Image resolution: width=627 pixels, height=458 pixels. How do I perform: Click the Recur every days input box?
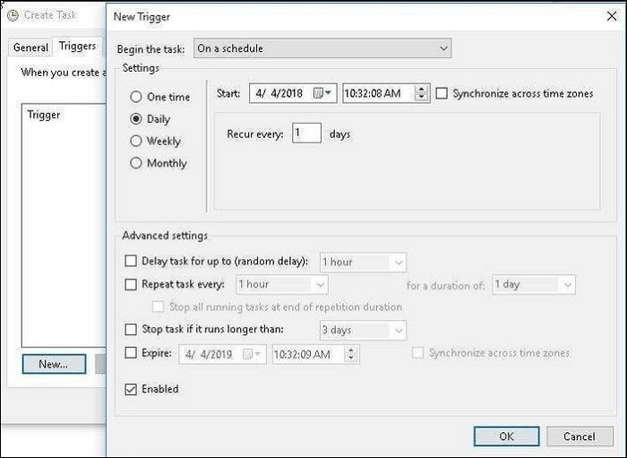(306, 134)
